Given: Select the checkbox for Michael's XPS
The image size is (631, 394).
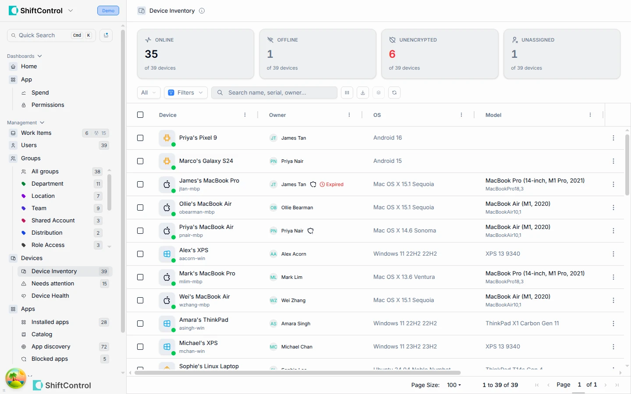Looking at the screenshot, I should (x=140, y=347).
